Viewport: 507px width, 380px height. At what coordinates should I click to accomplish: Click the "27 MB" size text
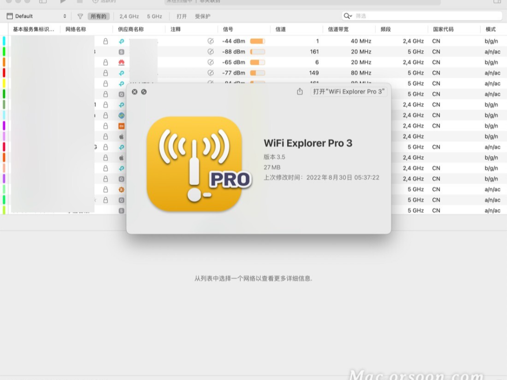[x=272, y=167]
